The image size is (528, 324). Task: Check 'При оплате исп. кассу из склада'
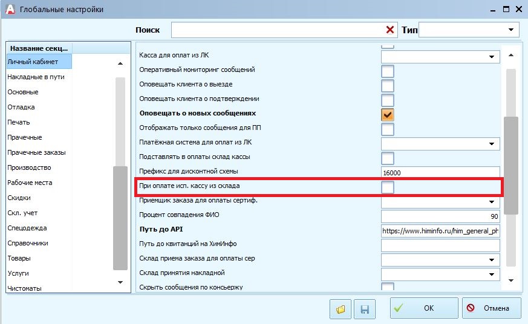click(388, 187)
